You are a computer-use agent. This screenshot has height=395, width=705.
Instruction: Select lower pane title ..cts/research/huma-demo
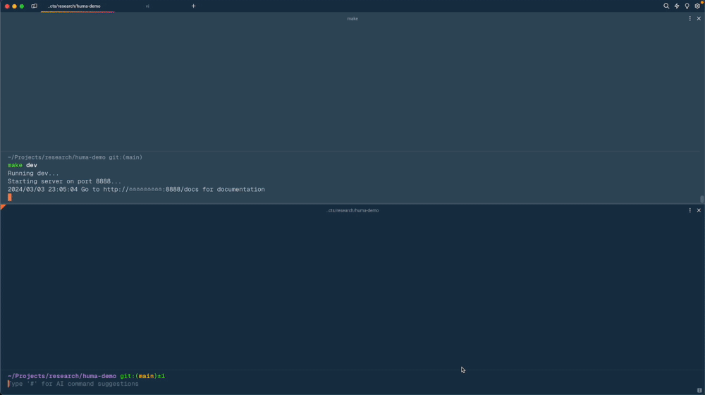[352, 210]
